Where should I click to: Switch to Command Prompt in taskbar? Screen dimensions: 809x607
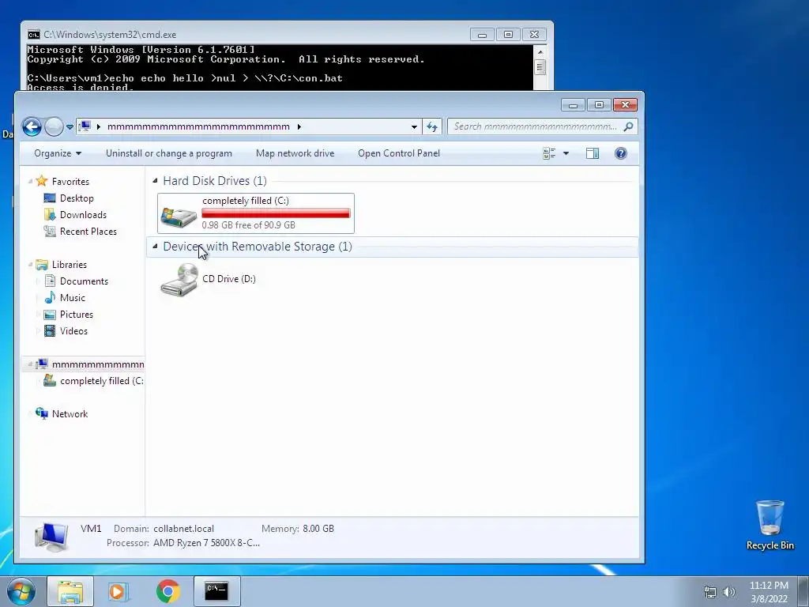pyautogui.click(x=216, y=591)
